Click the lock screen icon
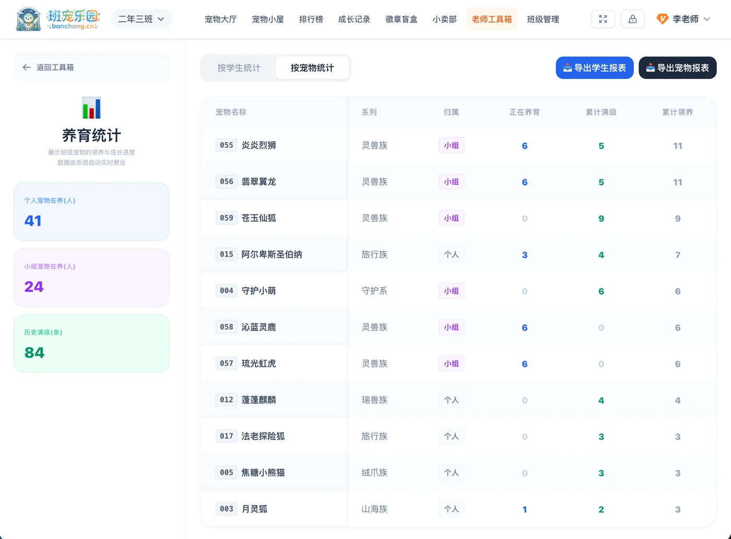This screenshot has height=539, width=731. click(632, 19)
